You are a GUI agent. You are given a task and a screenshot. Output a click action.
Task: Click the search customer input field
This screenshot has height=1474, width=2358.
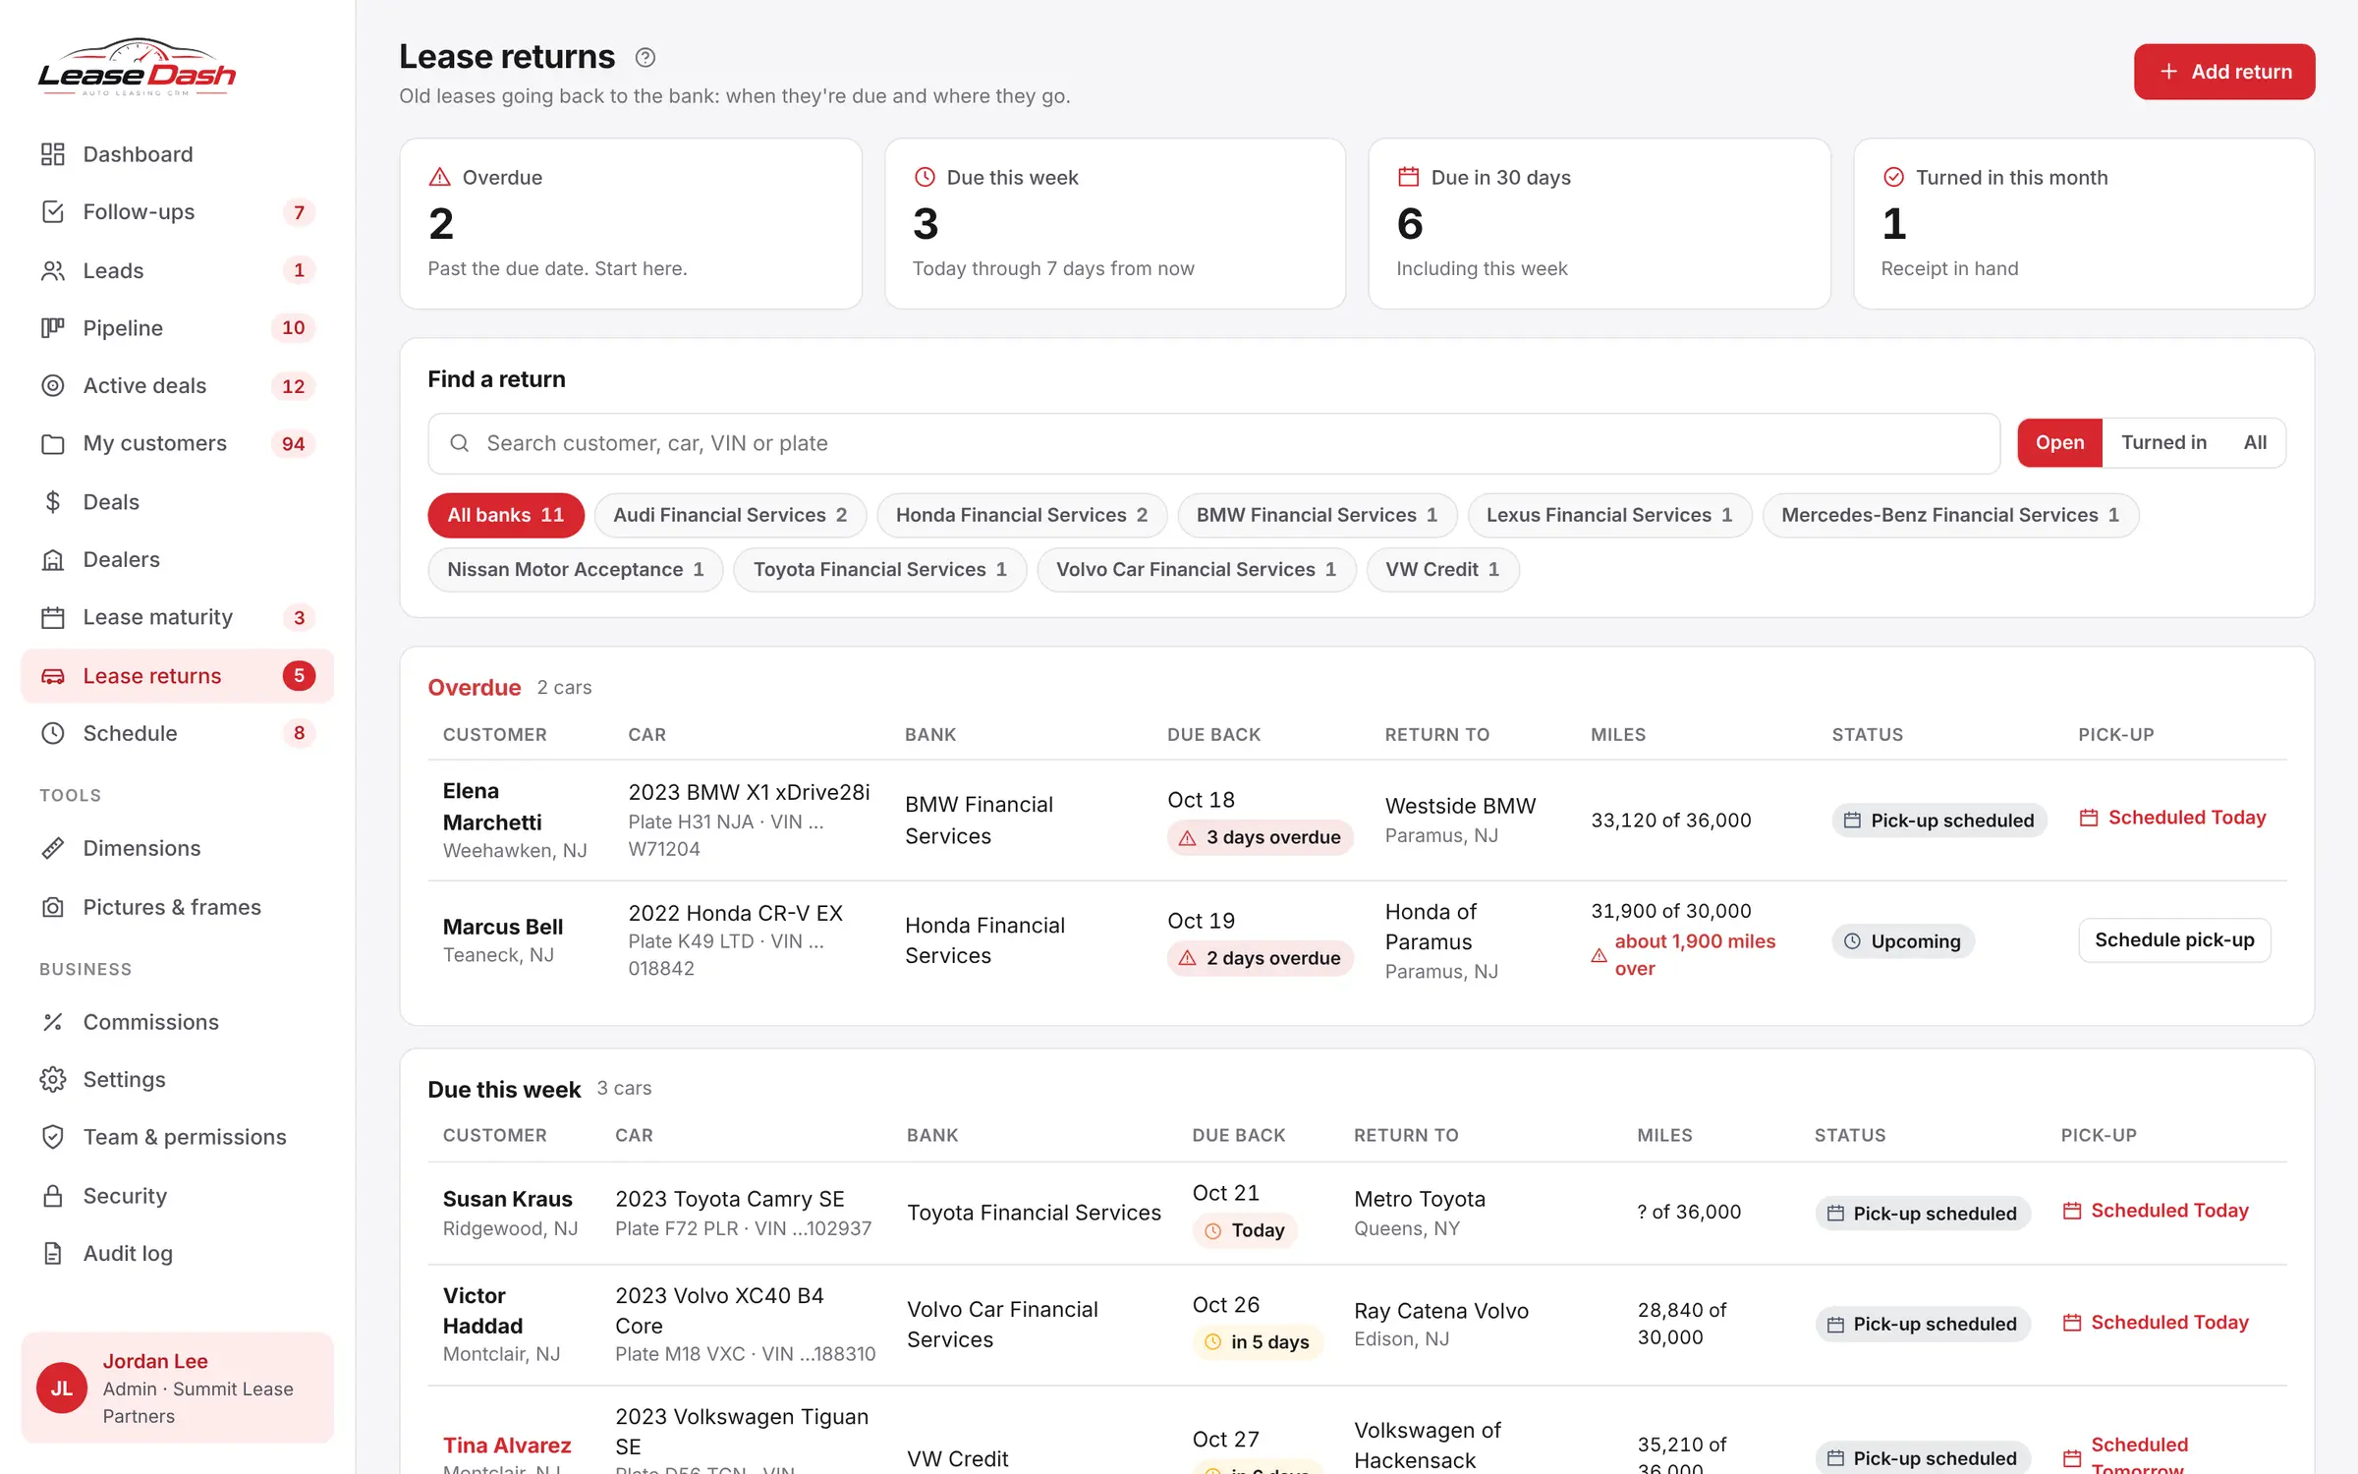click(x=1213, y=443)
